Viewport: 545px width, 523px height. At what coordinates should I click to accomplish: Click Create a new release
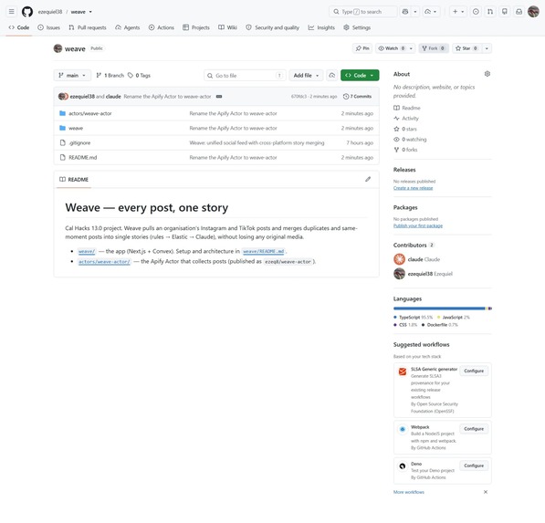coord(413,188)
